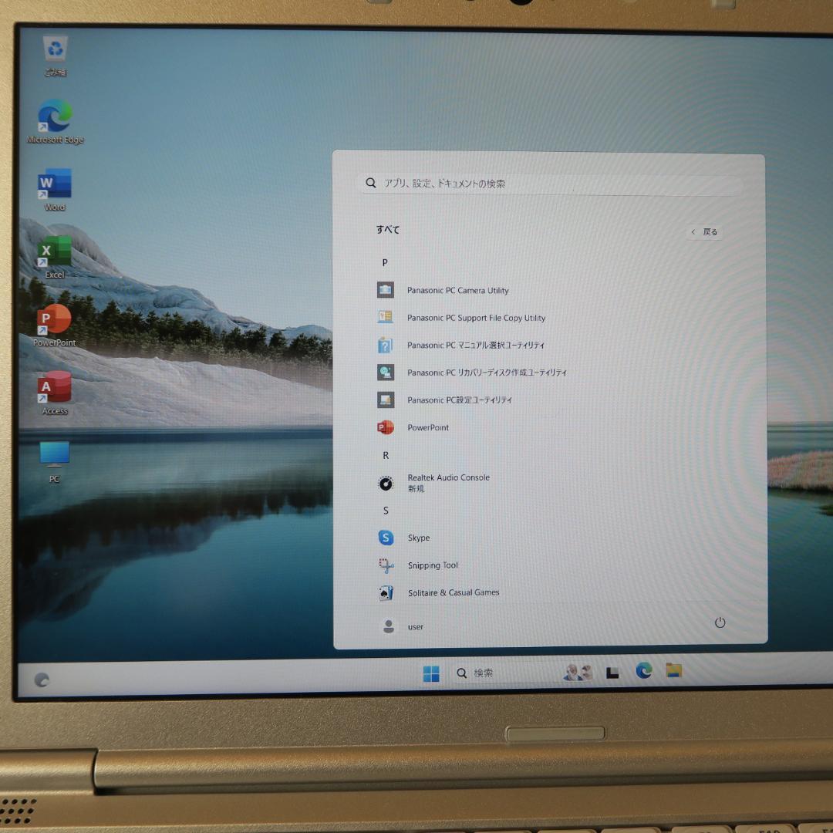Click the Panasonic PC Camera Utility icon

coord(386,290)
